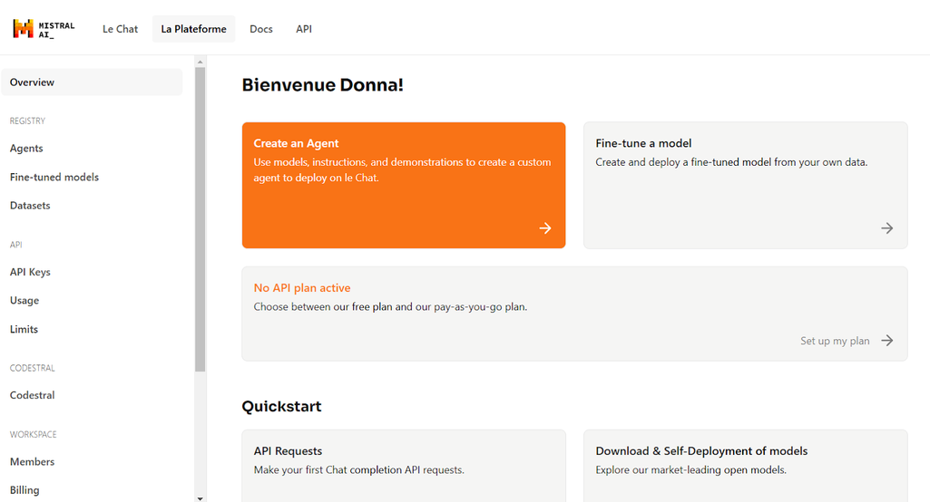Viewport: 930px width, 502px height.
Task: Open the API tab in header
Action: [304, 29]
